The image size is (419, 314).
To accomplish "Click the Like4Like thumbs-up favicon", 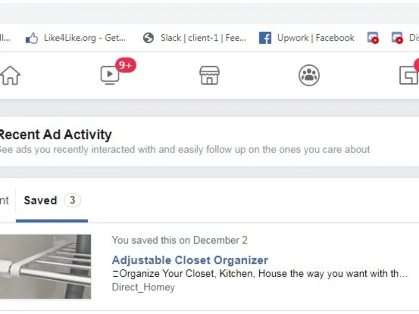I will tap(31, 38).
